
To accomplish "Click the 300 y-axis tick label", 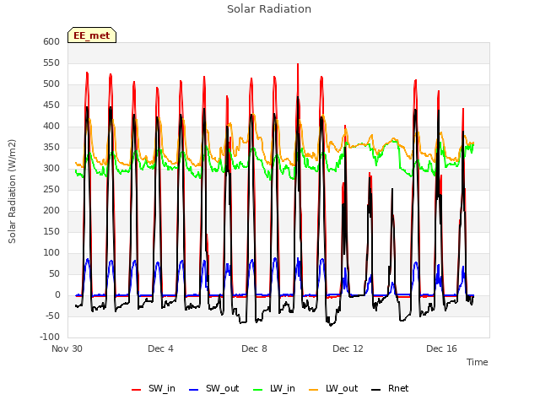I will pos(51,169).
